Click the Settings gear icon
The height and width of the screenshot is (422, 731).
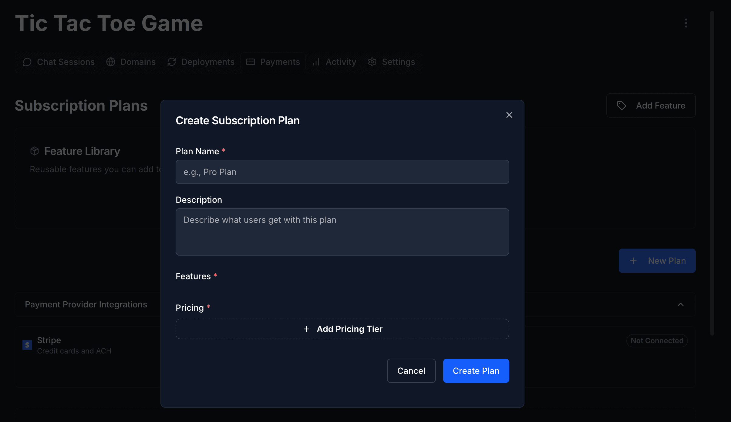(x=372, y=62)
